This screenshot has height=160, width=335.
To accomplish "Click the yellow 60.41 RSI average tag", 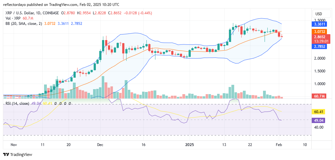I will point(319,112).
